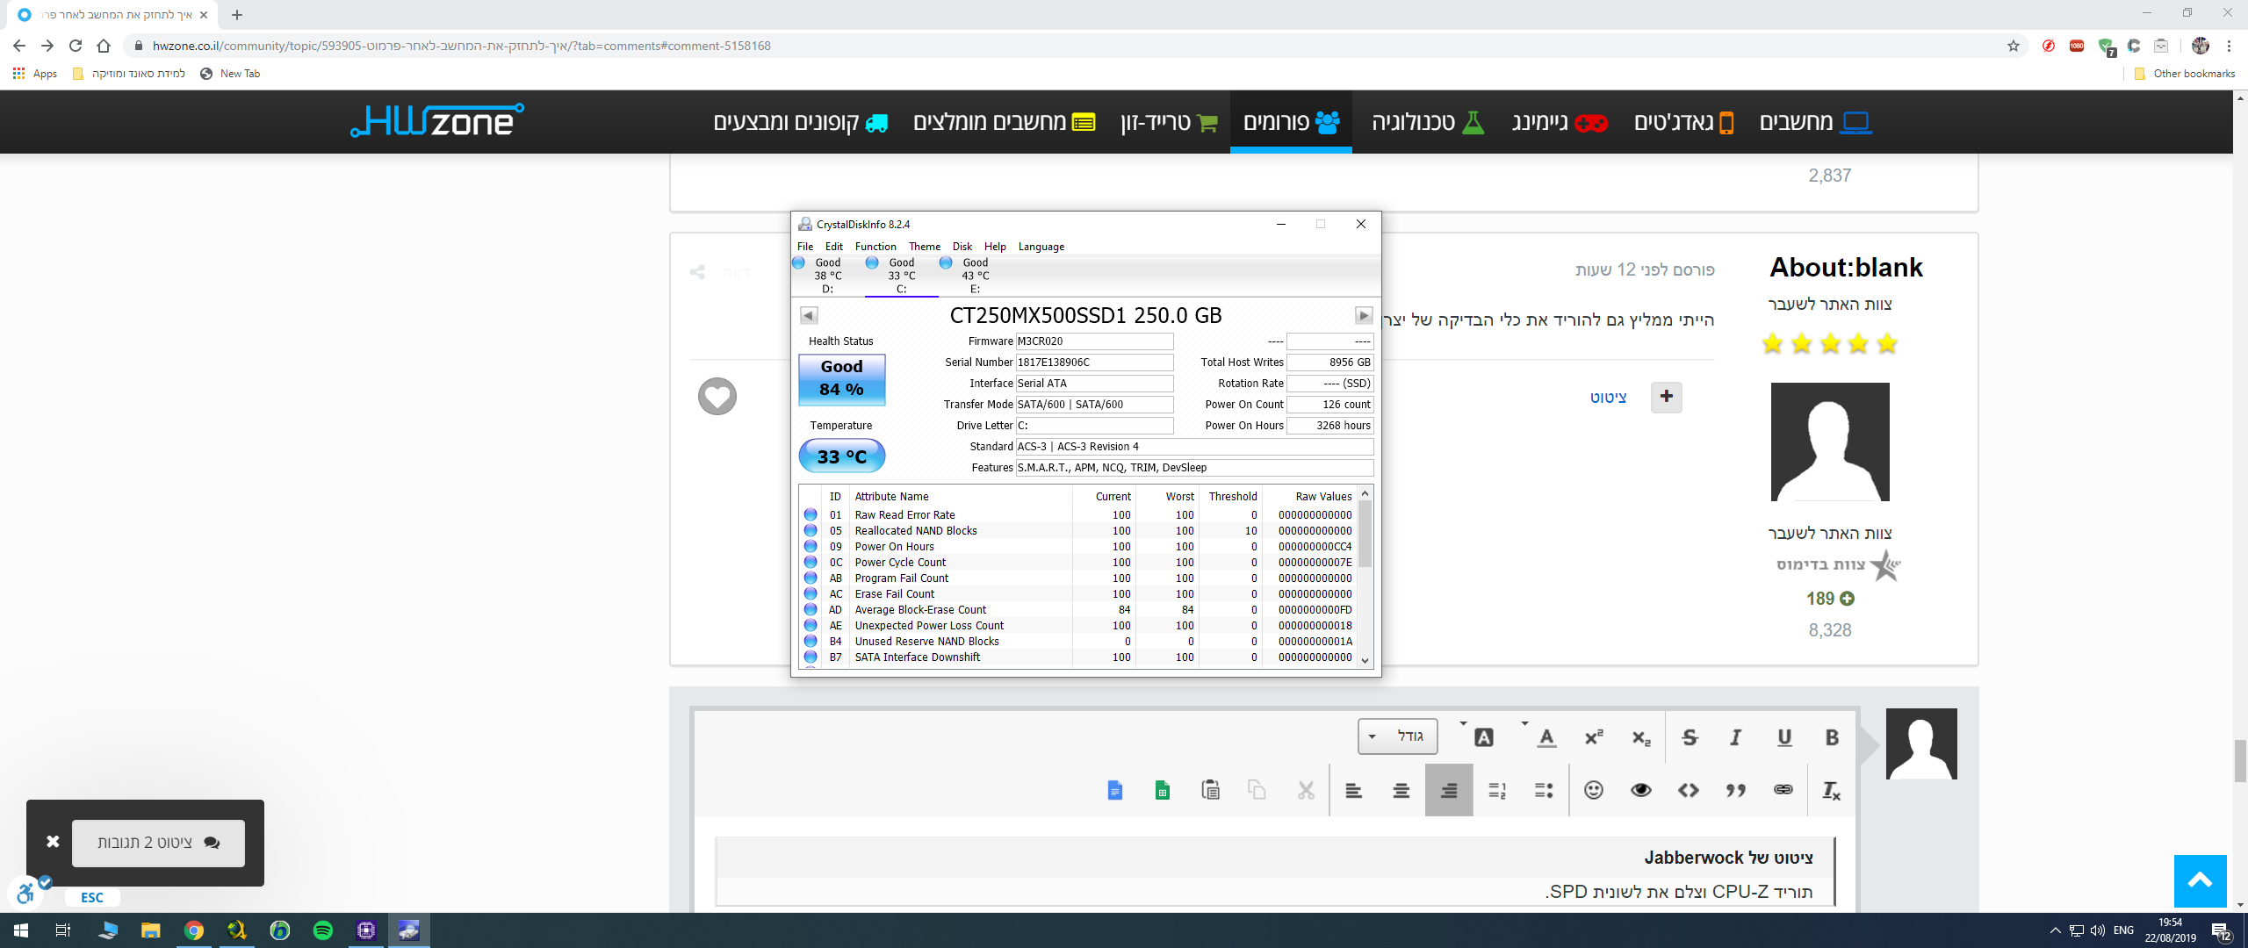Click the insert link icon

(1783, 790)
